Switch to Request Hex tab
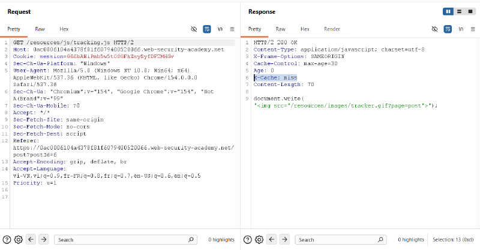Image resolution: width=480 pixels, height=250 pixels. point(64,29)
